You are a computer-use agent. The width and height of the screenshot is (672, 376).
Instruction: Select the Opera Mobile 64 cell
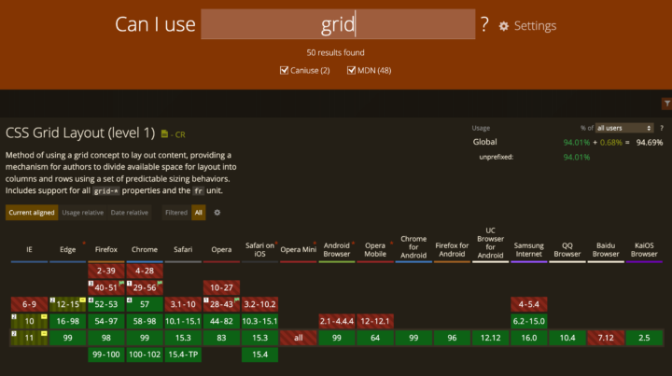pos(375,338)
